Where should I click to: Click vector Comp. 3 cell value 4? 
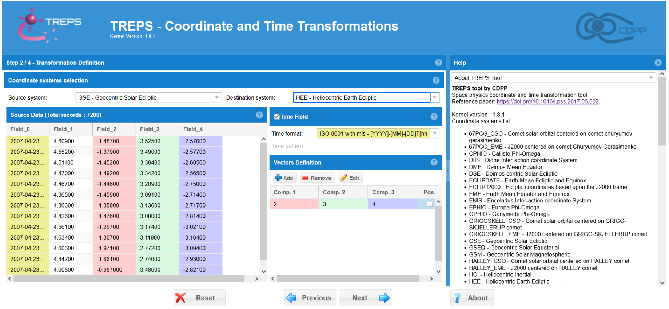[x=392, y=204]
